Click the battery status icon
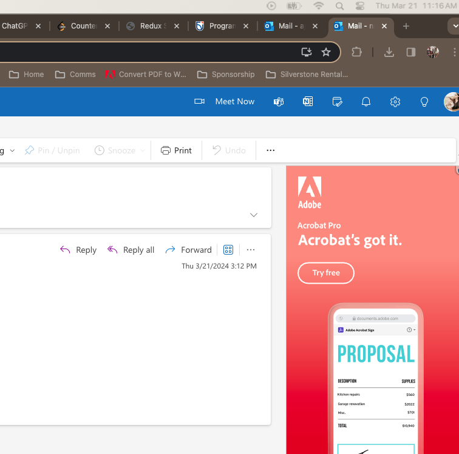 [294, 6]
